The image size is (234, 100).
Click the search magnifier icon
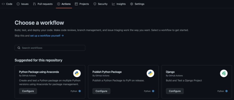tap(19, 48)
